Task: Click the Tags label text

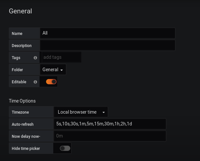Action: click(16, 58)
